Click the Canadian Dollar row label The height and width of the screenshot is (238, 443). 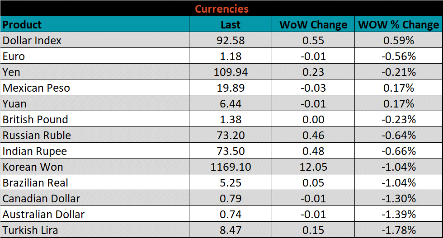(x=41, y=199)
